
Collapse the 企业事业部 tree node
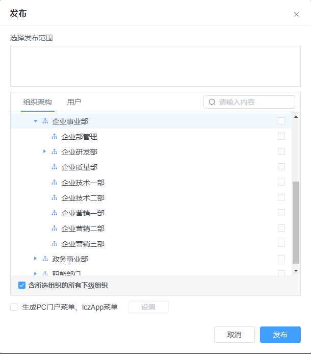click(x=35, y=121)
